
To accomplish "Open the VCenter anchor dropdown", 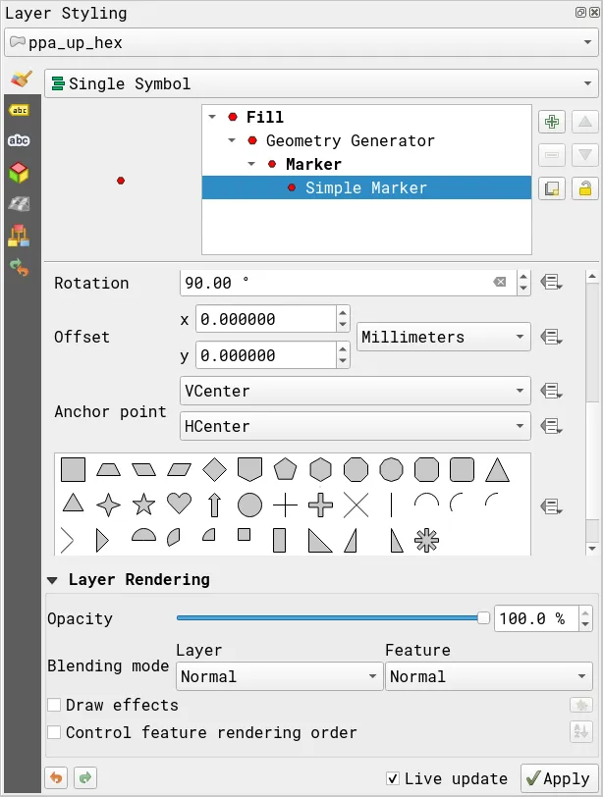I will (x=355, y=391).
